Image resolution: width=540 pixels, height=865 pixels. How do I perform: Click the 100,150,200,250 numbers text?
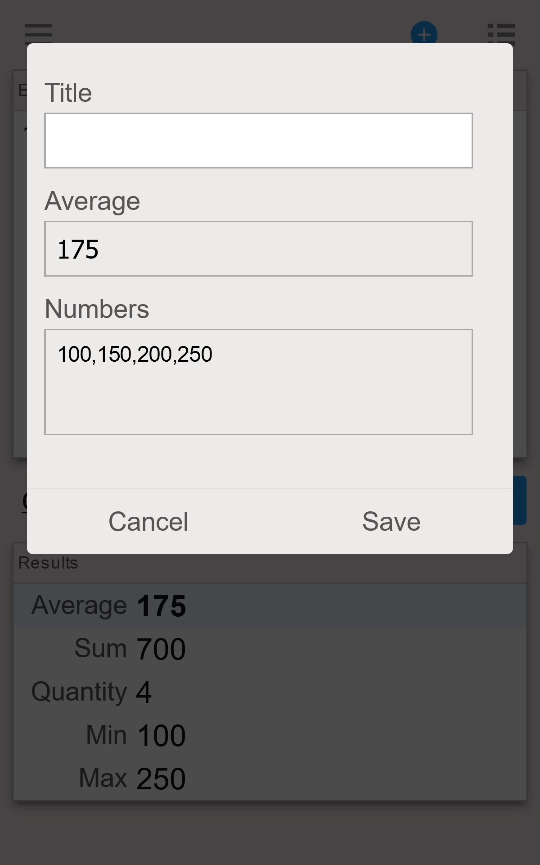coord(135,355)
